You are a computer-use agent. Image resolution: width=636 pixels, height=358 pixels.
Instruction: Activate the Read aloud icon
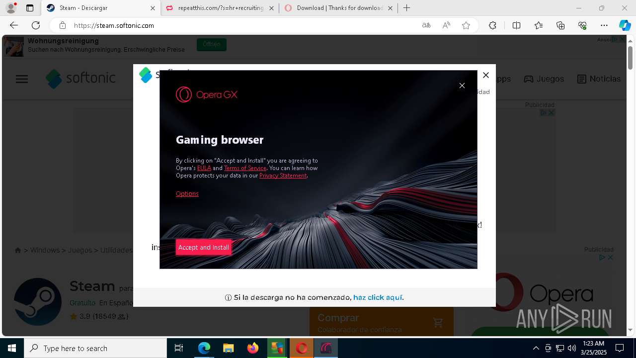coord(446,25)
